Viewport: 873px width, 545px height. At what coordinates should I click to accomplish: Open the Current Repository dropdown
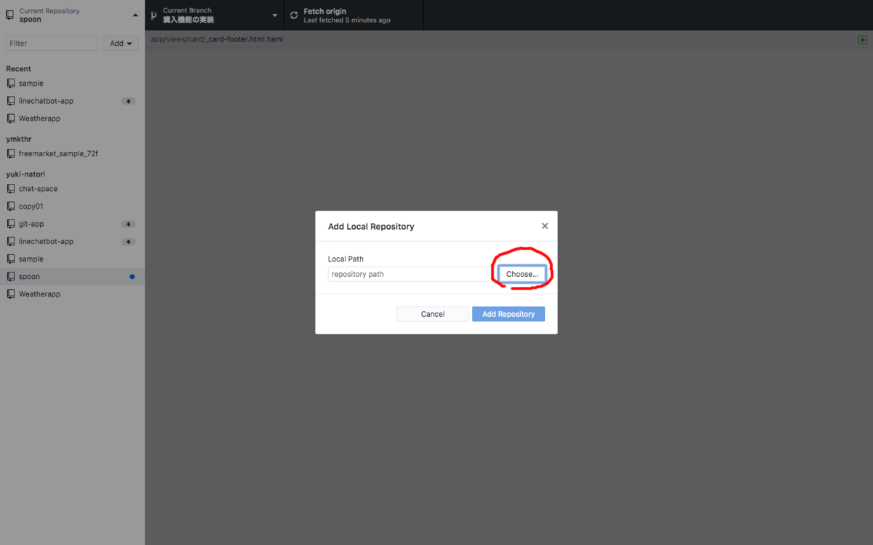pos(73,15)
